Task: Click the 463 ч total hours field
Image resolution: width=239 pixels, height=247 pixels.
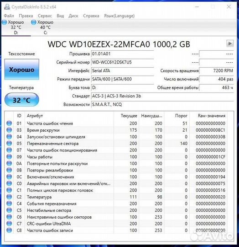Action: pyautogui.click(x=216, y=87)
